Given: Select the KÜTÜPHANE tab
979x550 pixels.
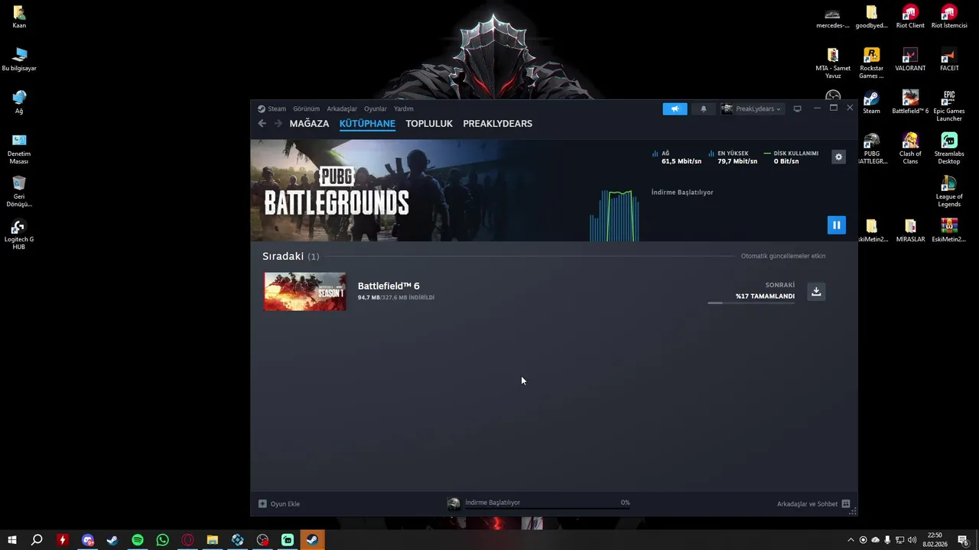Looking at the screenshot, I should (367, 123).
